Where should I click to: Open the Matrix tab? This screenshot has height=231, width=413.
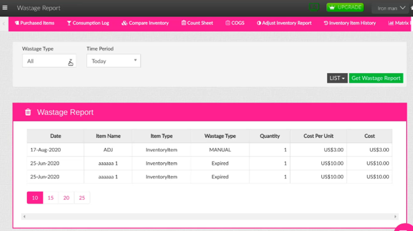(x=399, y=23)
